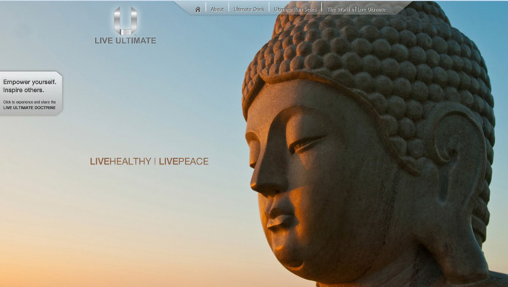The image size is (508, 287).
Task: Select the 'Click to experience and share' text
Action: point(30,102)
